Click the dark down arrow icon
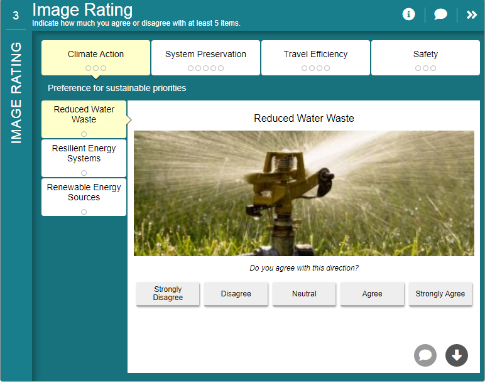Image resolution: width=485 pixels, height=383 pixels. point(457,355)
